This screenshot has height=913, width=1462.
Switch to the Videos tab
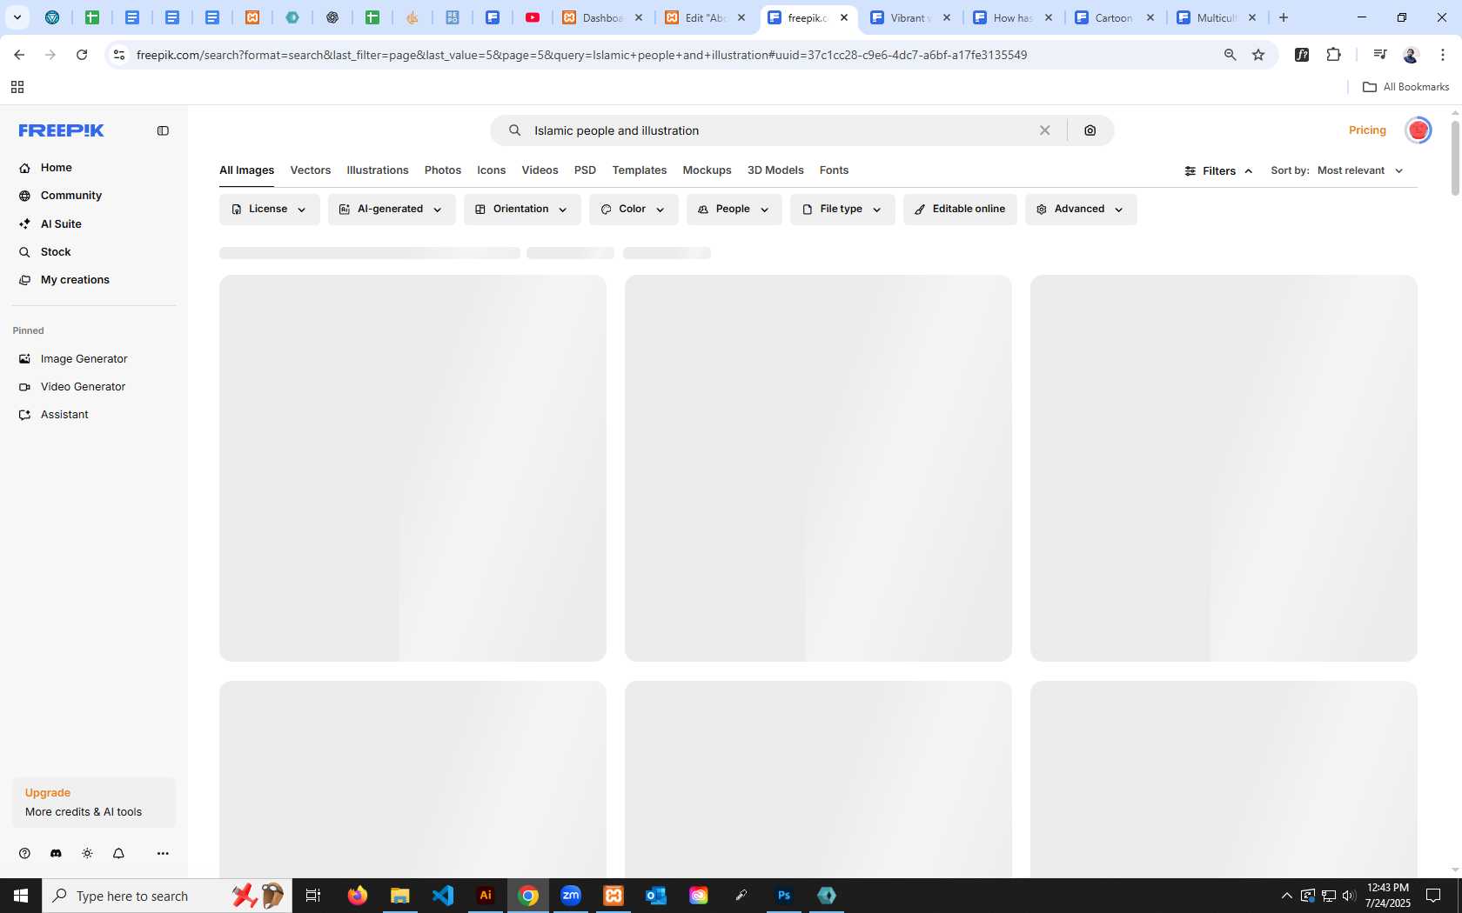(x=540, y=170)
